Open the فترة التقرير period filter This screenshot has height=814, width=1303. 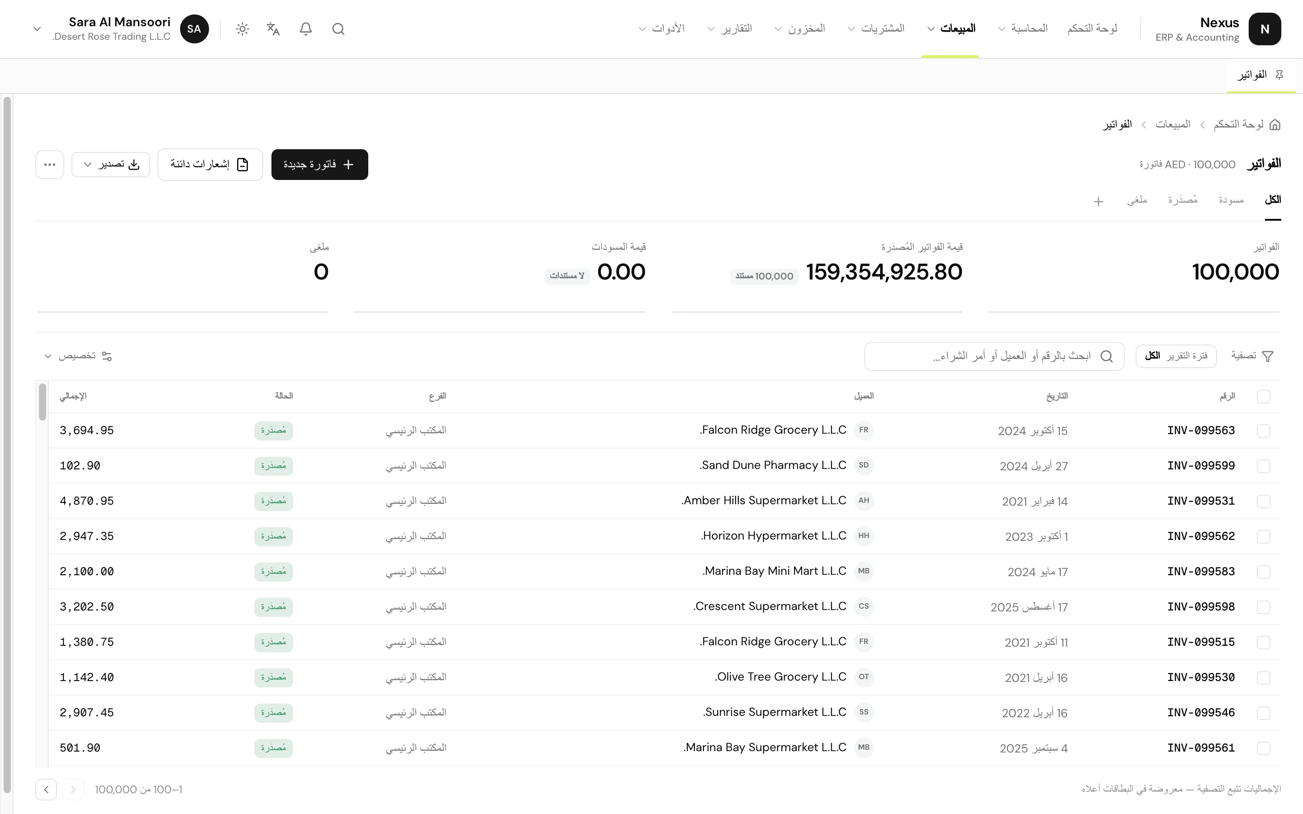click(x=1176, y=356)
